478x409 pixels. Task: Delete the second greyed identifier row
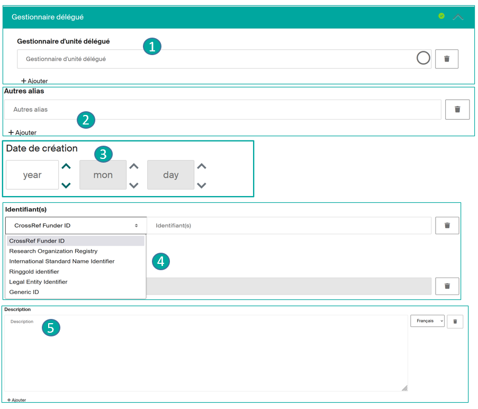(x=447, y=286)
